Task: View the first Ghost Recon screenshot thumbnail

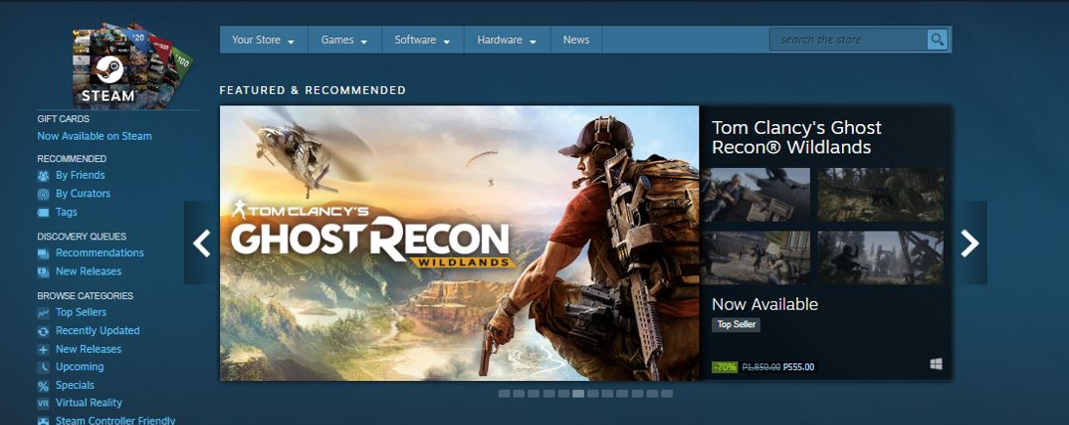Action: (x=755, y=194)
